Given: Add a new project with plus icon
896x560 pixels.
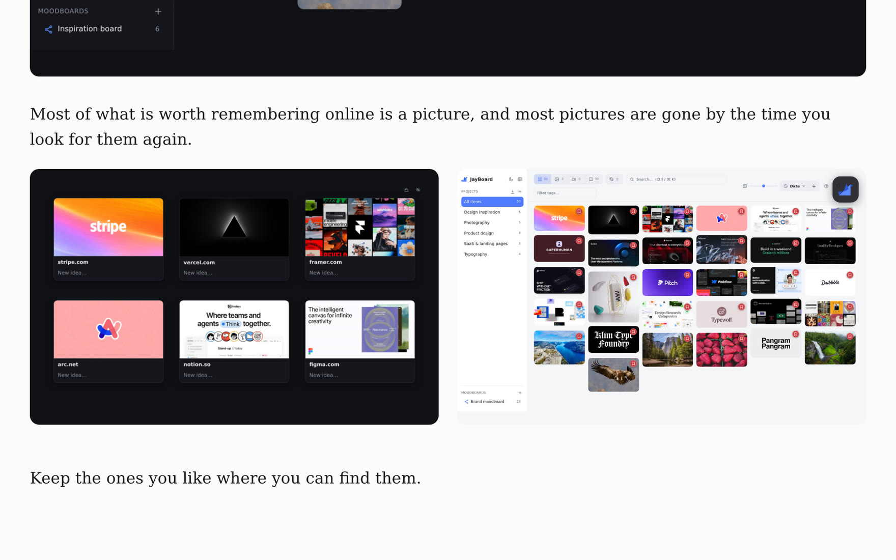Looking at the screenshot, I should pyautogui.click(x=520, y=192).
